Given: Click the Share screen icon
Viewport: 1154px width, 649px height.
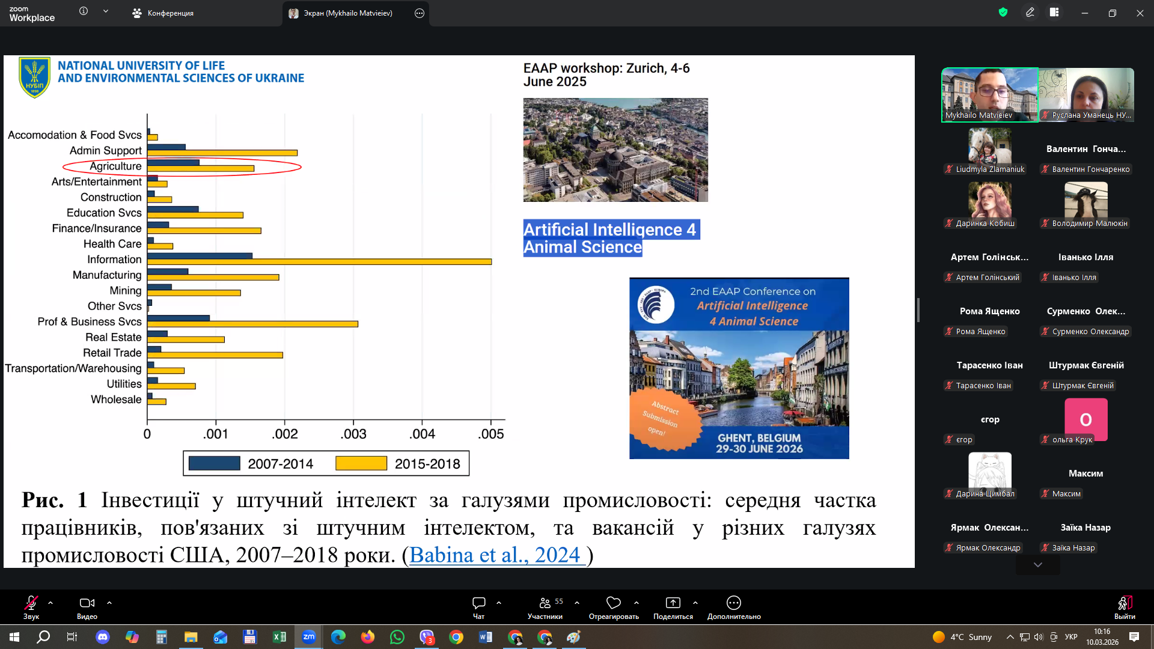Looking at the screenshot, I should pyautogui.click(x=673, y=603).
